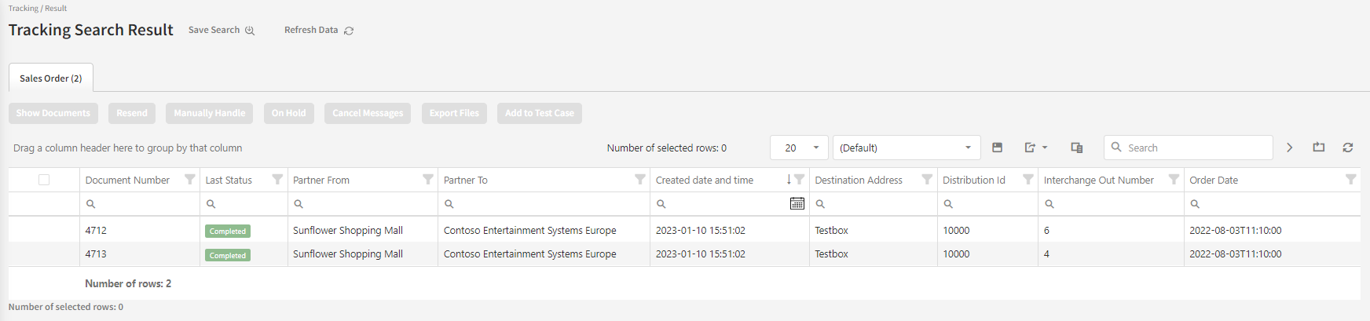Click the Tracking breadcrumb link
Viewport: 1370px width, 321px height.
(x=24, y=8)
